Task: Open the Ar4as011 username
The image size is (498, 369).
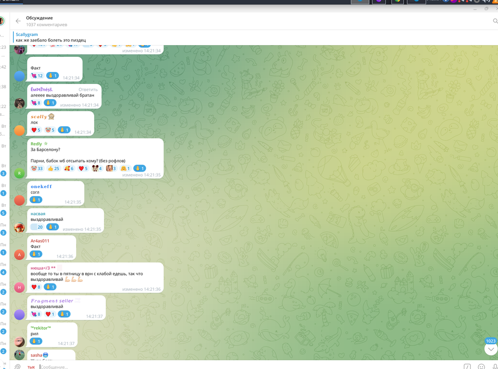Action: [40, 241]
